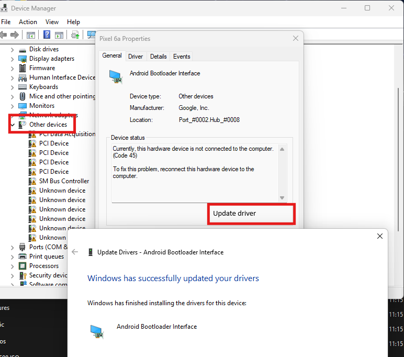The image size is (404, 357).
Task: Expand the Human Interface Devices node
Action: [x=12, y=78]
